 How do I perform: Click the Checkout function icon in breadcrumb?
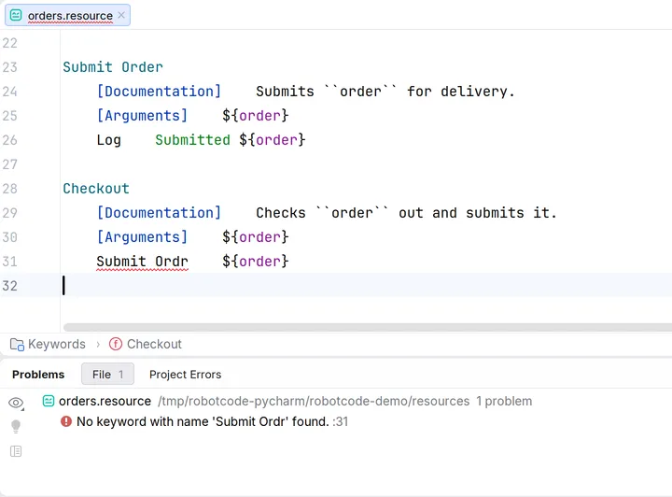116,344
